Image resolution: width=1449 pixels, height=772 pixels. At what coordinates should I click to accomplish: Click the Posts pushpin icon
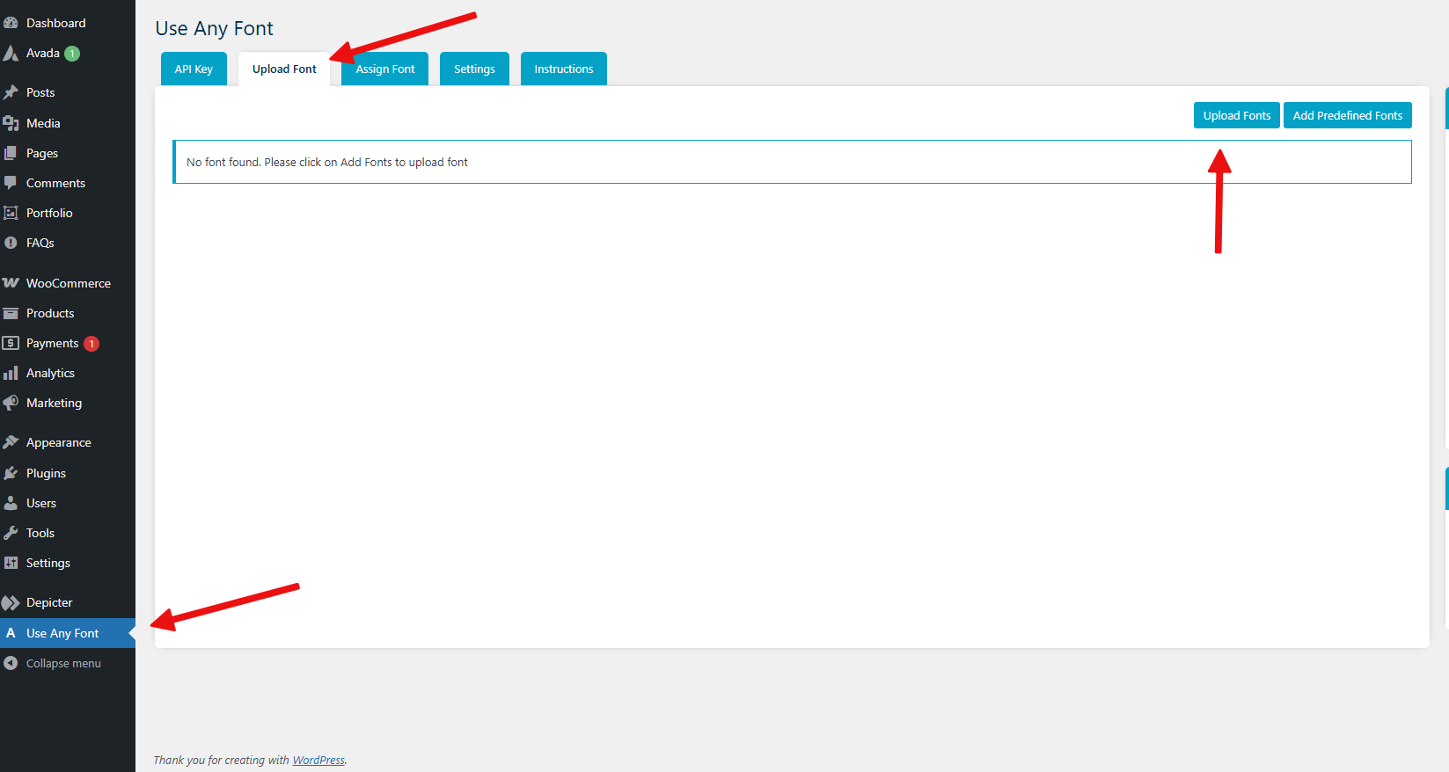tap(11, 92)
